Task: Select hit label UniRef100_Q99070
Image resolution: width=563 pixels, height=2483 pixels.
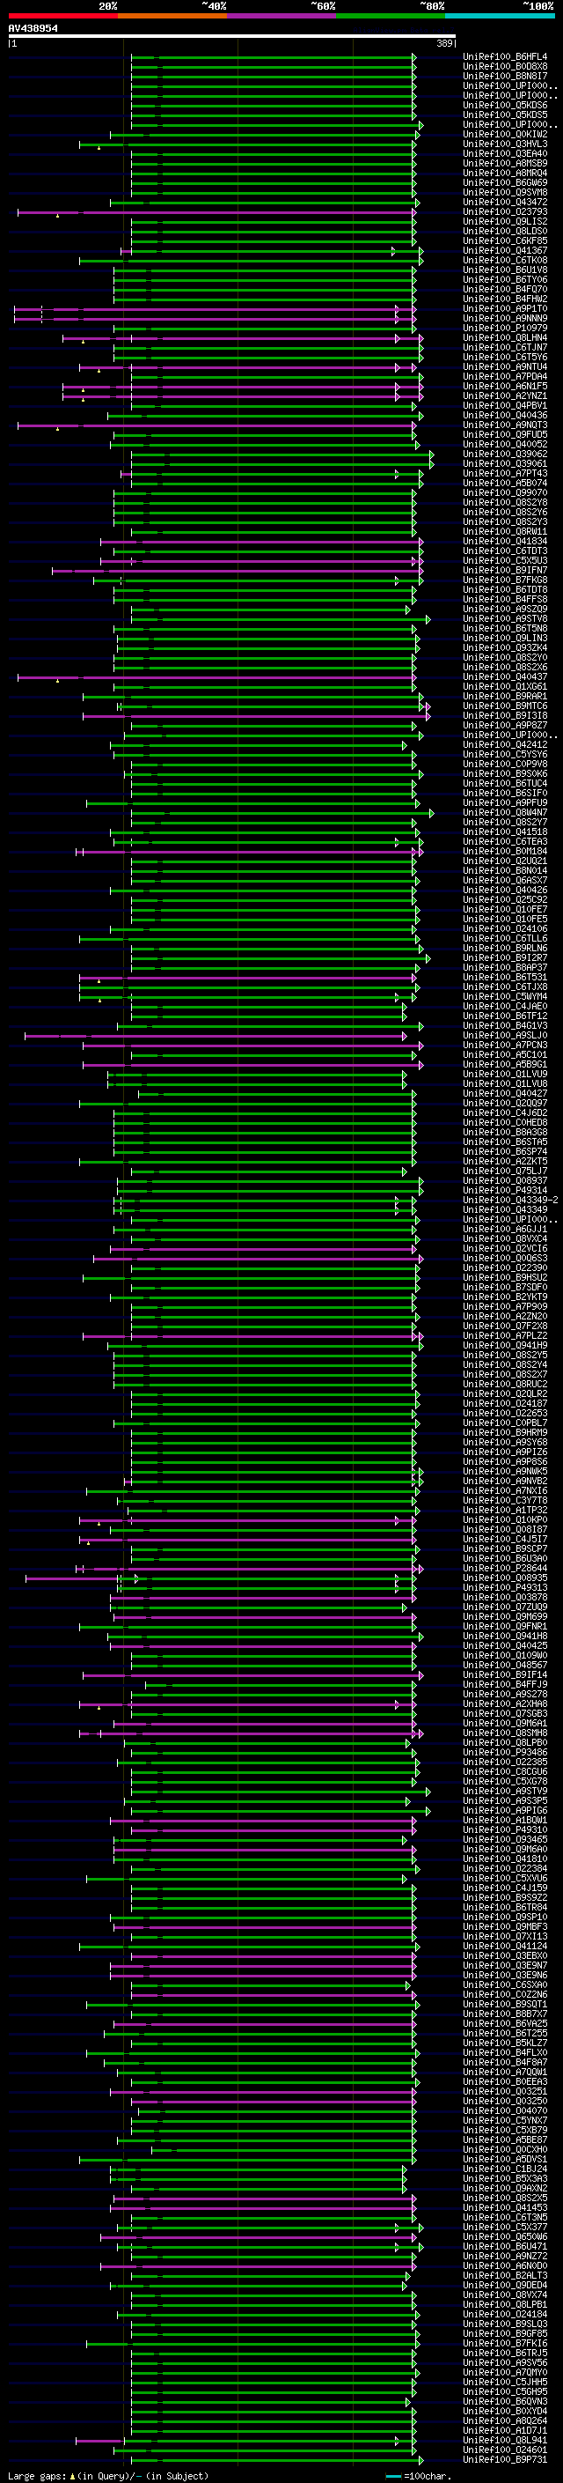Action: [x=505, y=492]
